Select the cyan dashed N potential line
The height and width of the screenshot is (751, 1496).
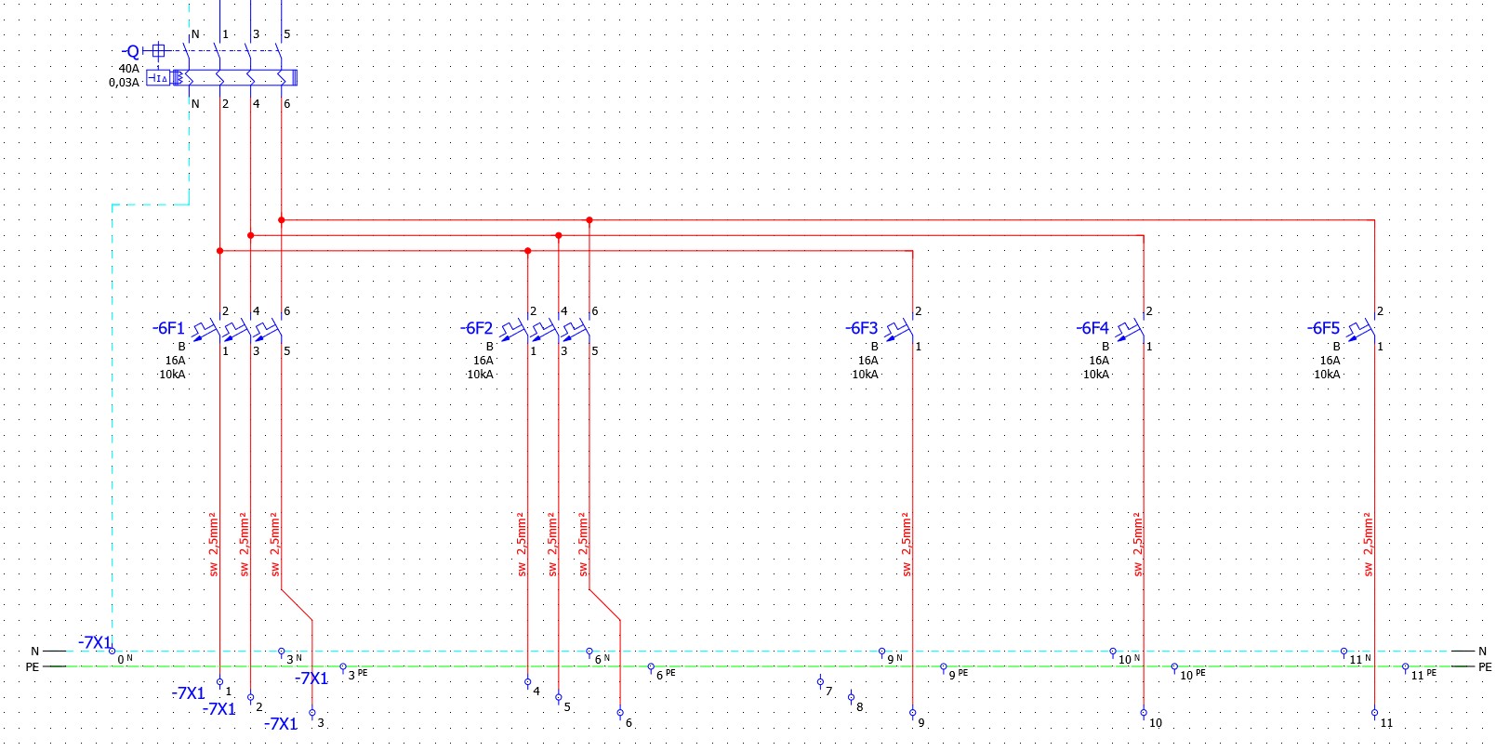coord(744,652)
